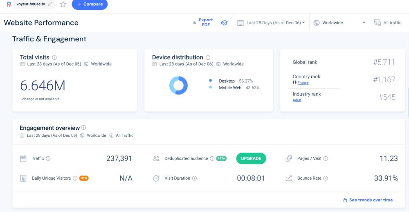
Task: Open the All traffic filter selector
Action: click(x=388, y=23)
